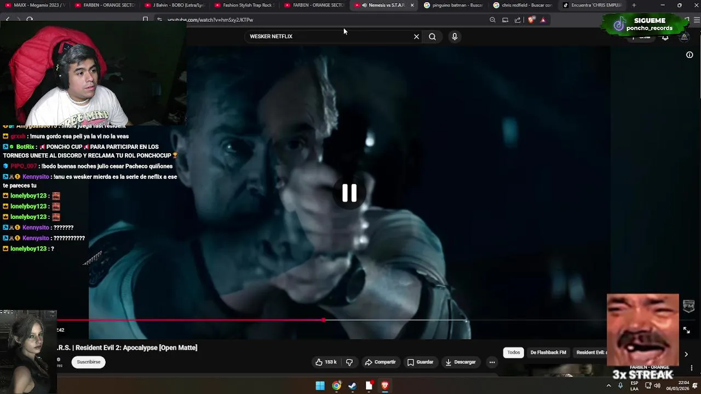Show video info card icon
701x394 pixels.
tap(689, 55)
